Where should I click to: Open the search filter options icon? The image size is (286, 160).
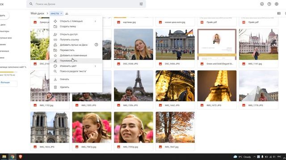pyautogui.click(x=141, y=4)
